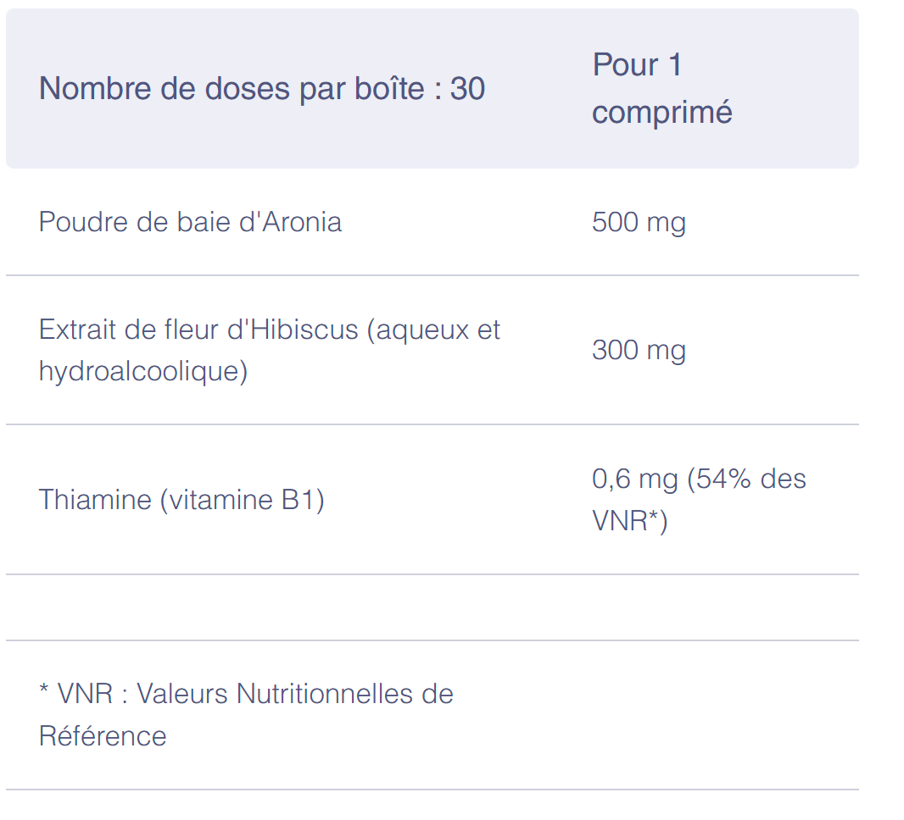Click "VNR*)" in the thiamine value cell
Screen dimensions: 904x820
pyautogui.click(x=630, y=520)
